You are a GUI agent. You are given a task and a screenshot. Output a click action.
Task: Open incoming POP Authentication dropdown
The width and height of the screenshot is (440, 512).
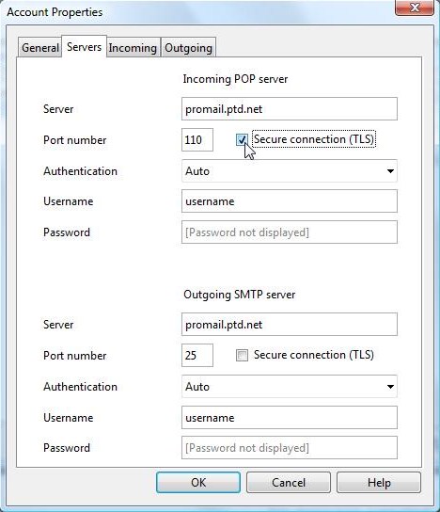290,170
